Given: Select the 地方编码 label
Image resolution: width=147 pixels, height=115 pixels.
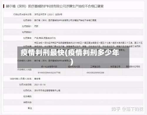Looking at the screenshot, I should [x=27, y=96].
